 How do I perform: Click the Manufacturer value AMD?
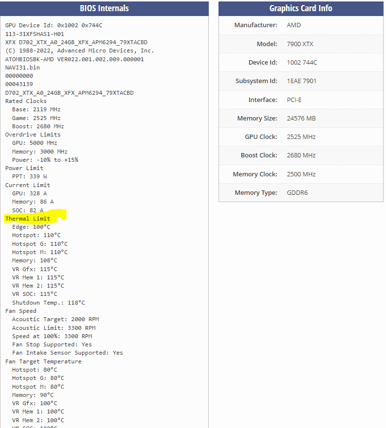coord(294,25)
